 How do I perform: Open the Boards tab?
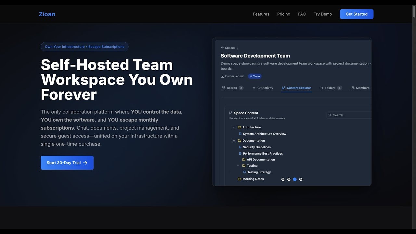click(x=232, y=88)
